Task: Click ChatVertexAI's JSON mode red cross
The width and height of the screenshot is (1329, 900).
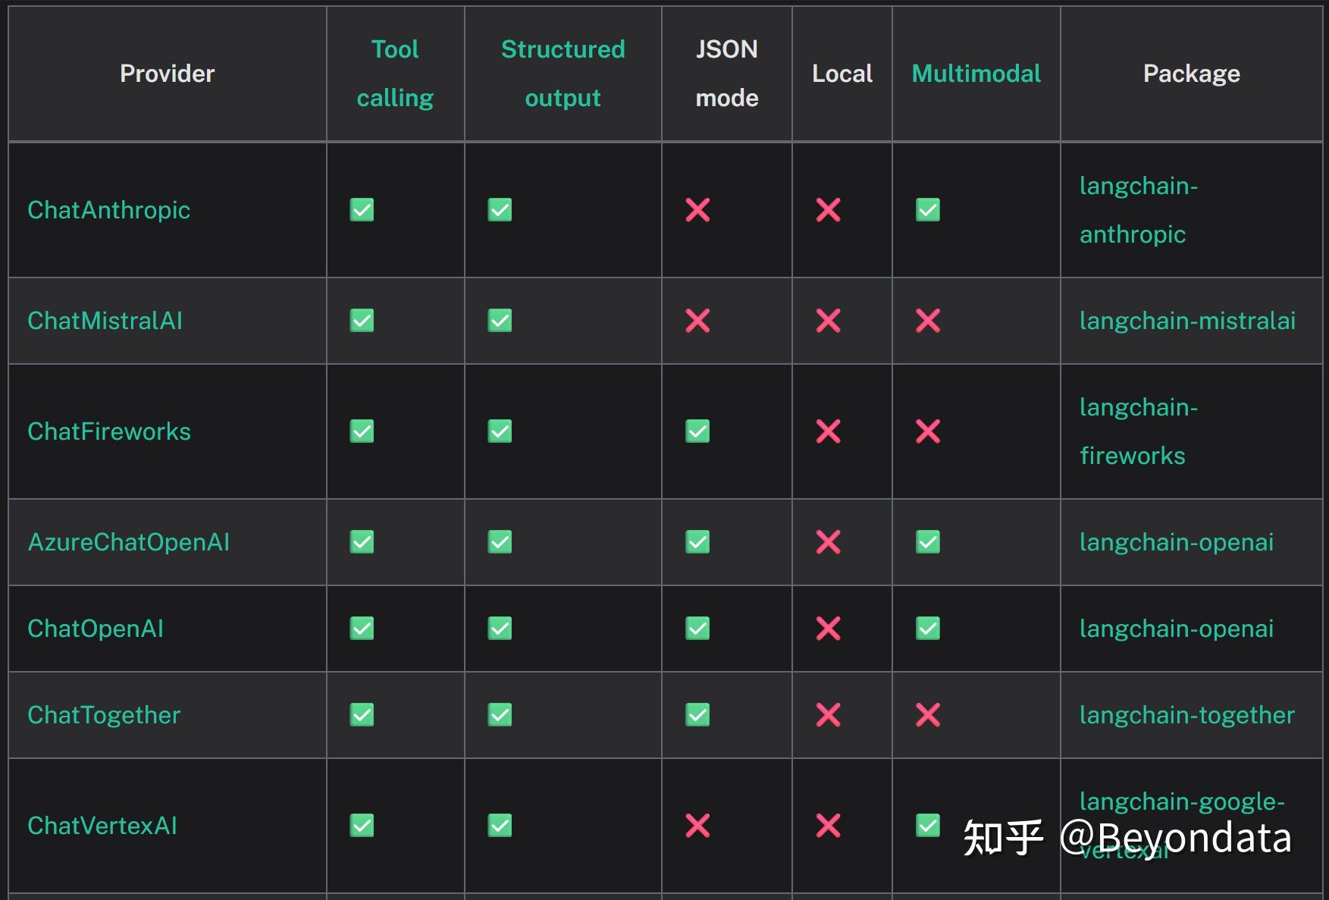Action: point(697,826)
